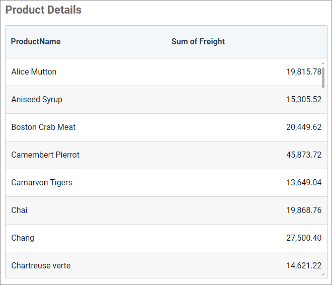Click the 13,649.04 freight value

tap(303, 183)
